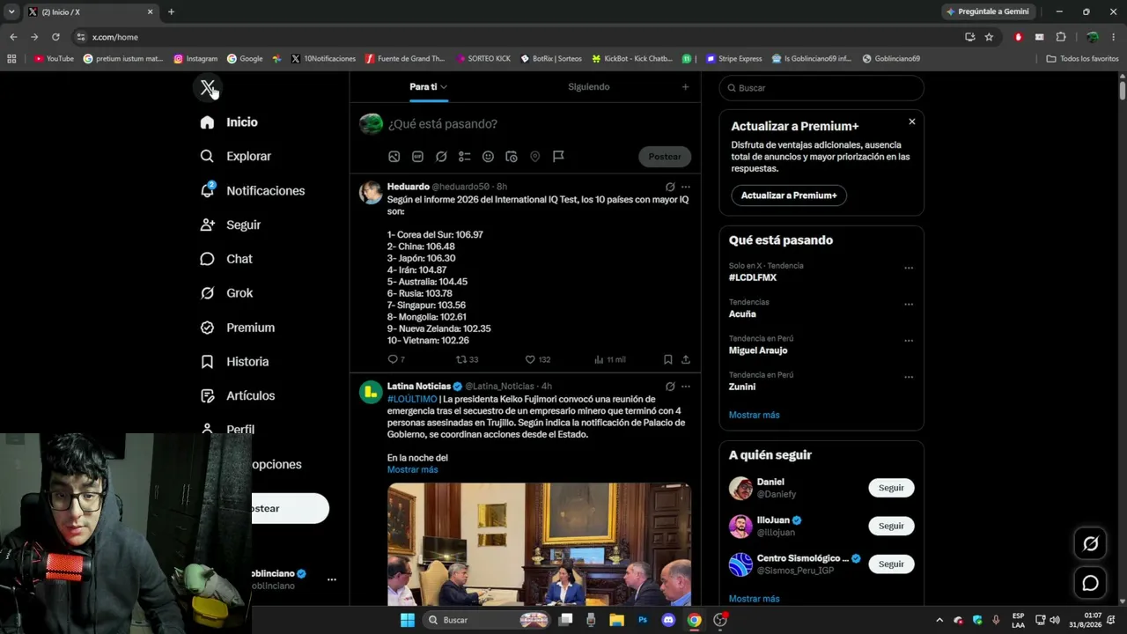Open the Notificaciones bell icon

pyautogui.click(x=208, y=190)
